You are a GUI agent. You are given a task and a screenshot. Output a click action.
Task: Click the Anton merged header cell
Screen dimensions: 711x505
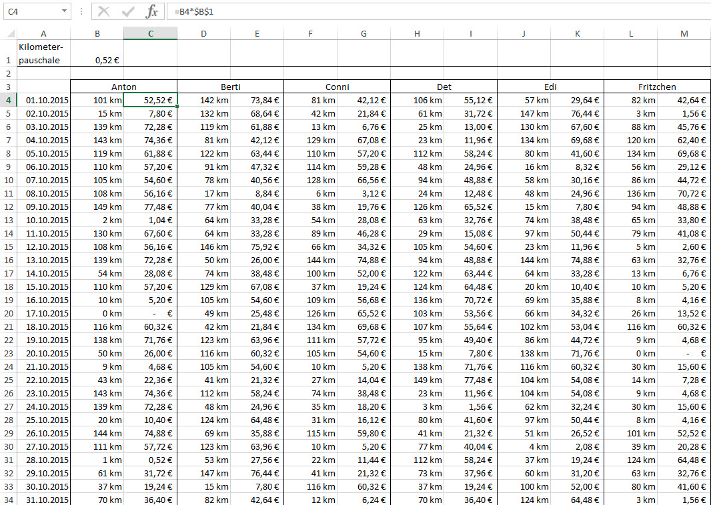coord(123,87)
